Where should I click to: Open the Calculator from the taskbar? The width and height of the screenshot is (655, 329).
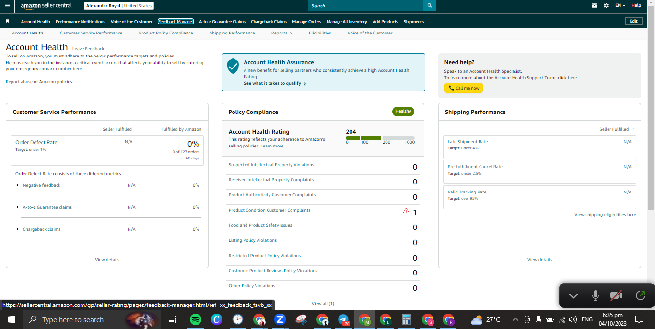click(x=407, y=319)
